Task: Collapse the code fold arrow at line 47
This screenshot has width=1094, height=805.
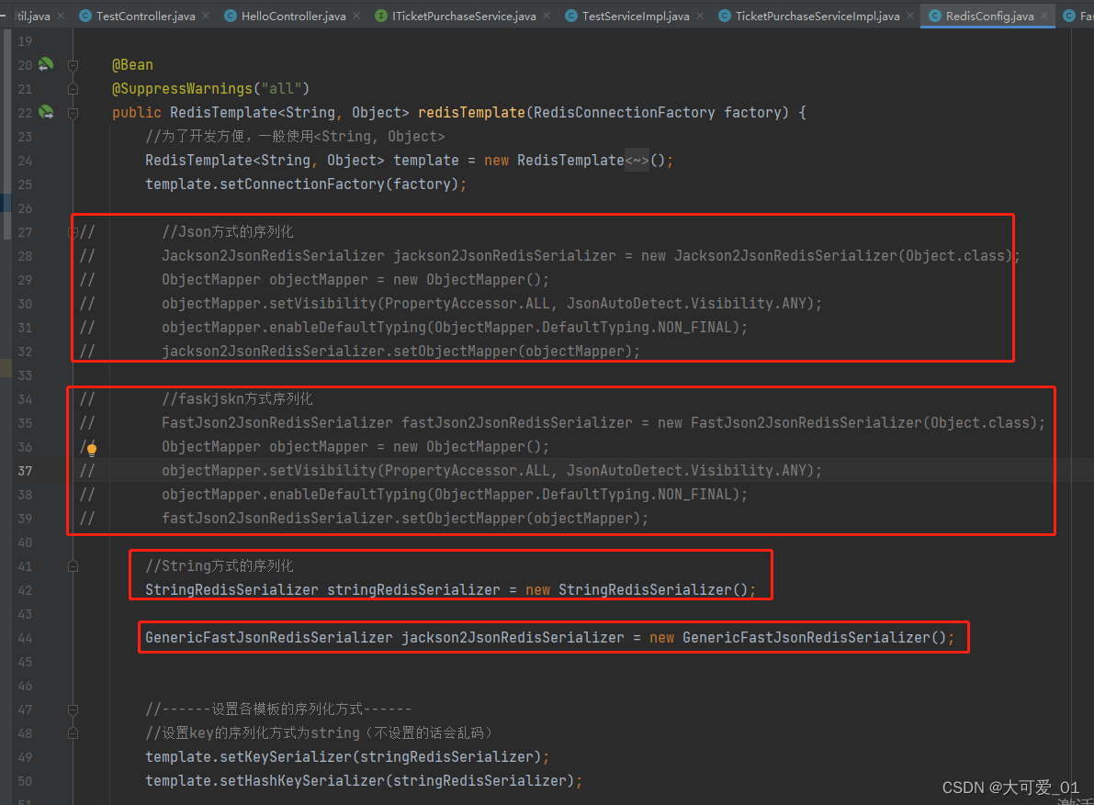Action: [72, 709]
